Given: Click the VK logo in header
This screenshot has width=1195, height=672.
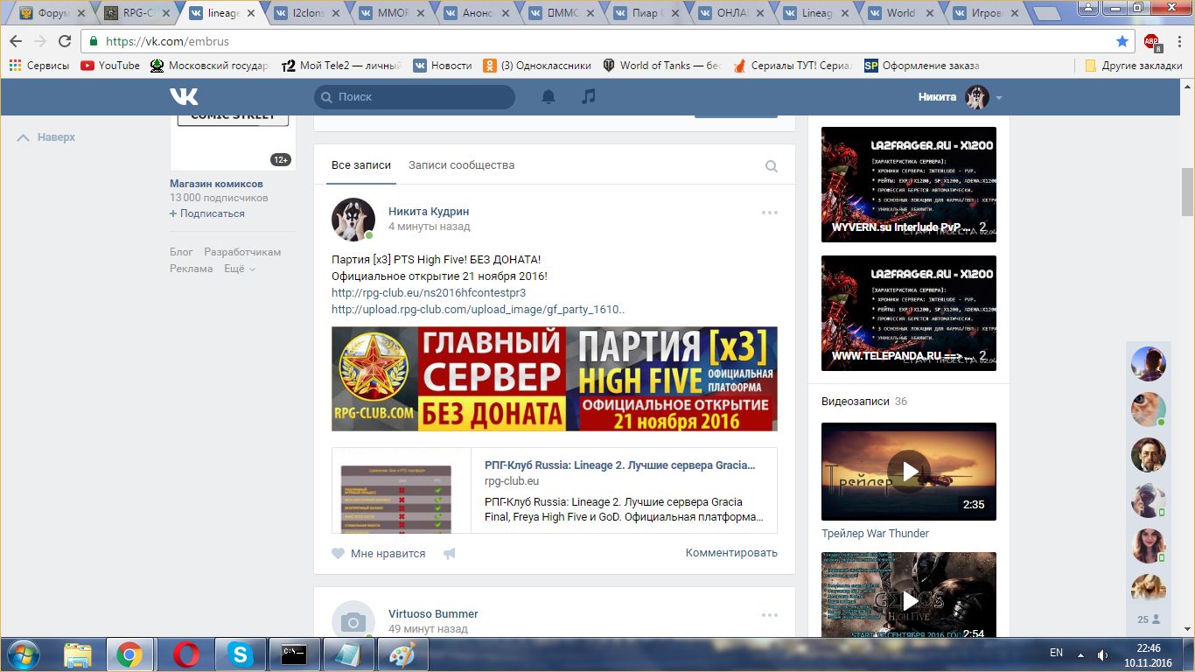Looking at the screenshot, I should click(184, 97).
